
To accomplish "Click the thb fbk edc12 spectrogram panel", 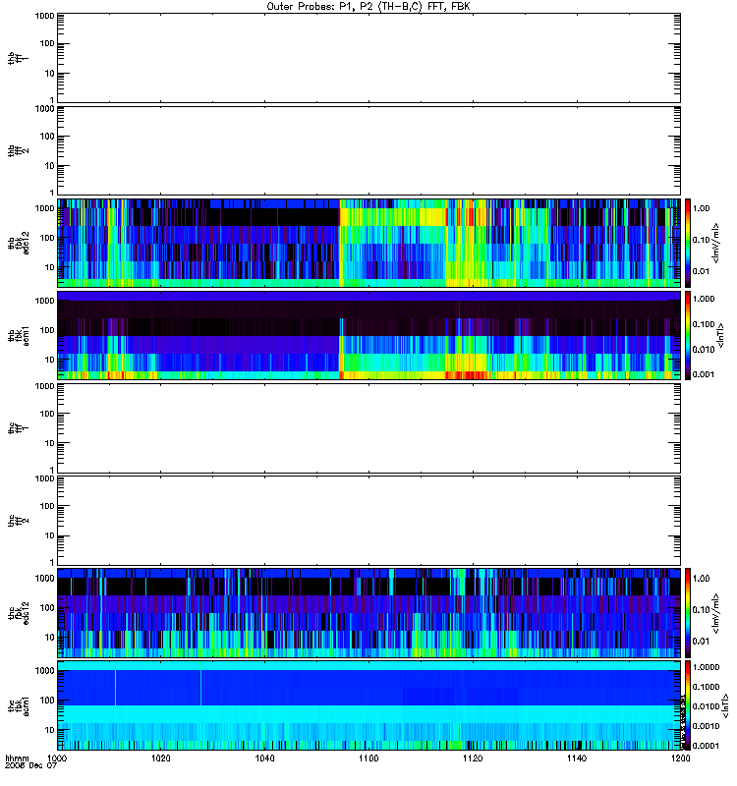I will point(368,243).
